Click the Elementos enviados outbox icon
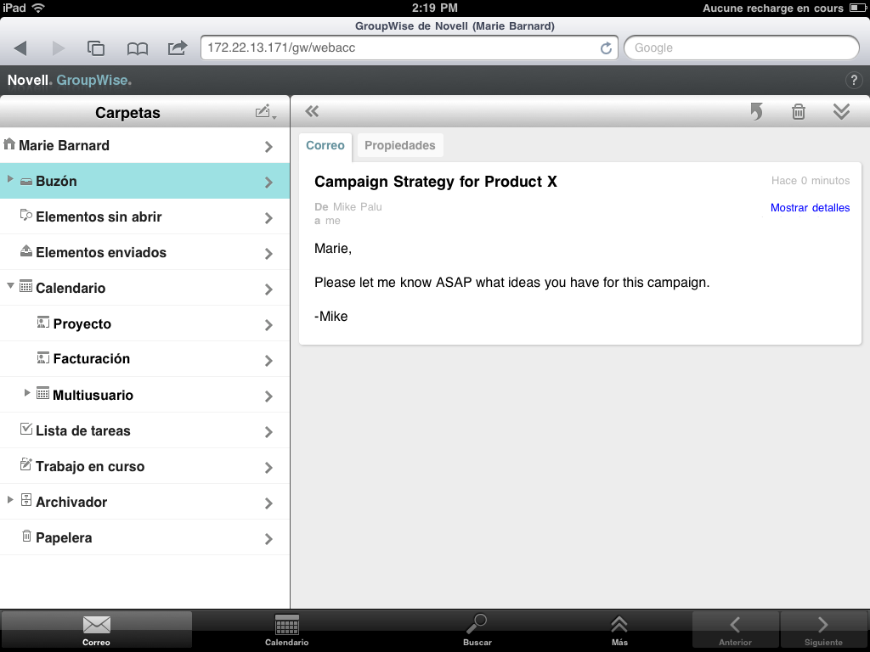Image resolution: width=870 pixels, height=652 pixels. pos(26,250)
